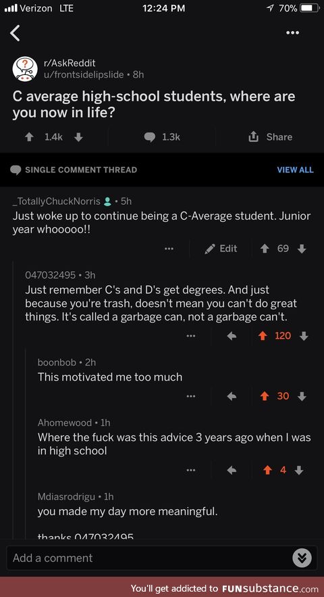Downvote the comment with 120 points

coord(304,336)
